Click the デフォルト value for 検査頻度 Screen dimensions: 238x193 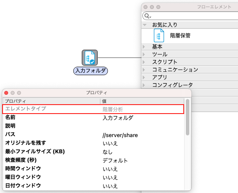[x=115, y=161]
